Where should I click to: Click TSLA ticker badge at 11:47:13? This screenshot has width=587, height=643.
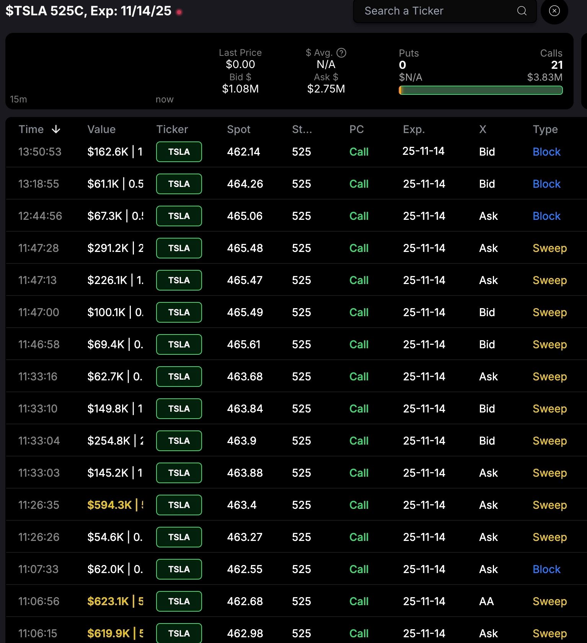(179, 280)
